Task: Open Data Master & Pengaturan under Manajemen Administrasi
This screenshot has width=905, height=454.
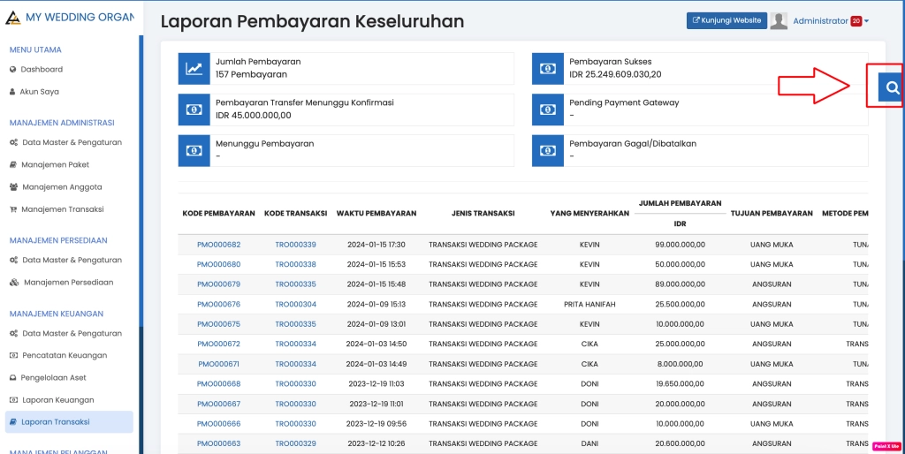Action: [72, 142]
